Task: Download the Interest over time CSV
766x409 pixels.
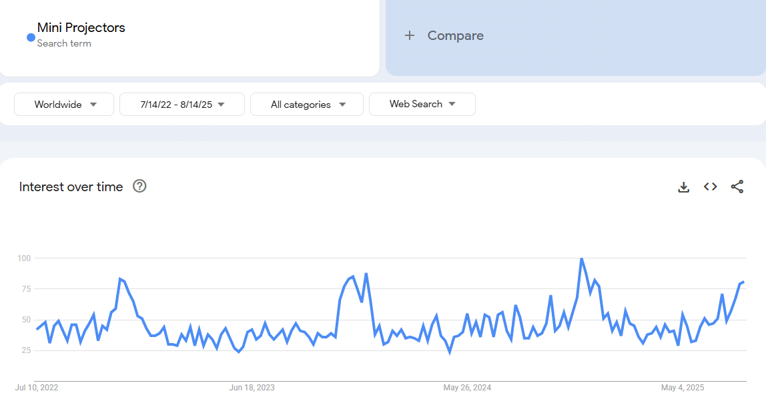Action: [x=683, y=187]
